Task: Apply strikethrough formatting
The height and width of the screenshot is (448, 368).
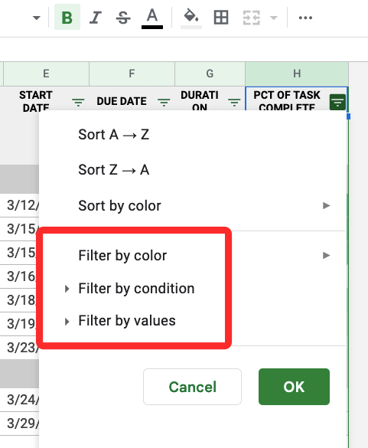Action: click(123, 18)
